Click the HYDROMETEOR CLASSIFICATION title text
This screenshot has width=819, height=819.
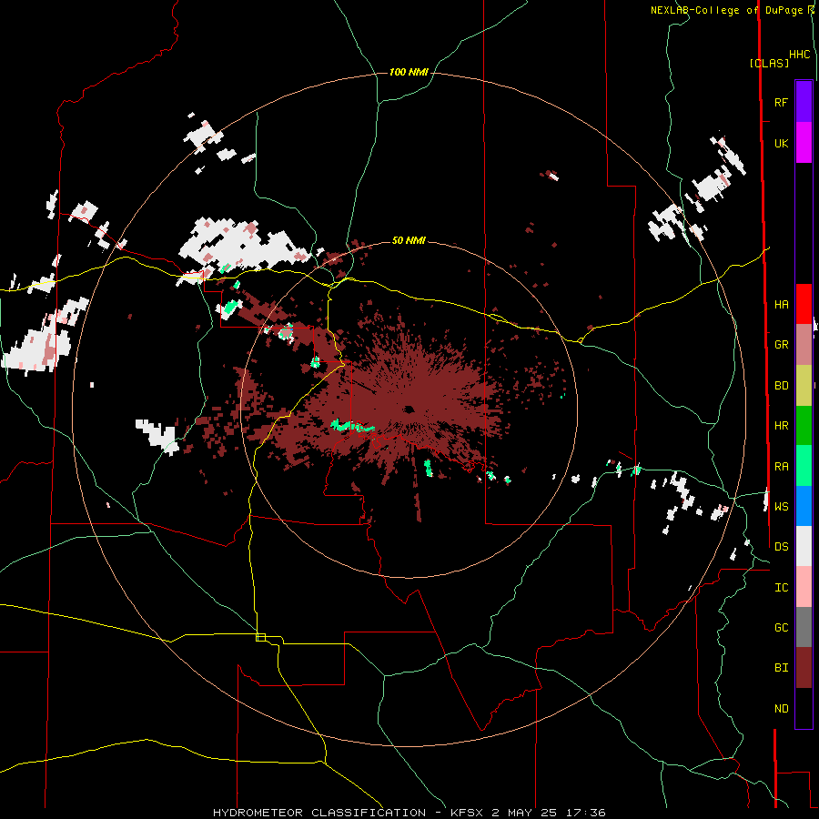pyautogui.click(x=319, y=813)
